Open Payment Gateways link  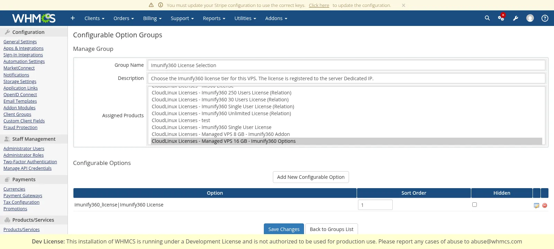23,195
